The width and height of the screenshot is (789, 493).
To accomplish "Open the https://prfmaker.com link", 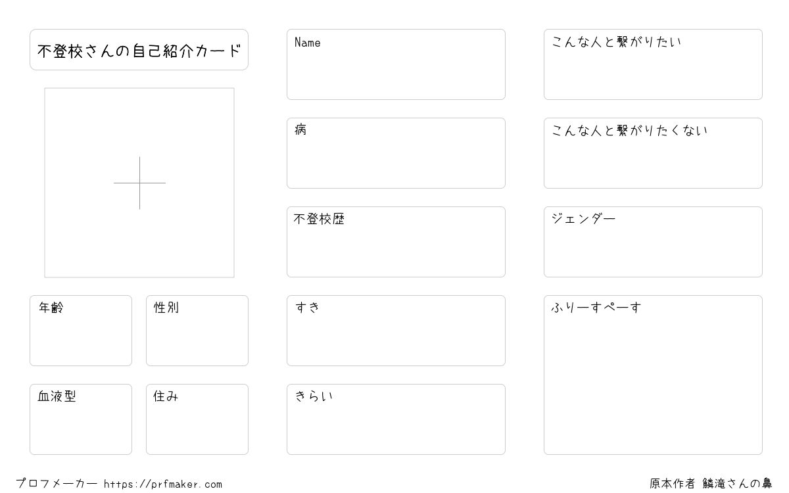I will tap(163, 484).
